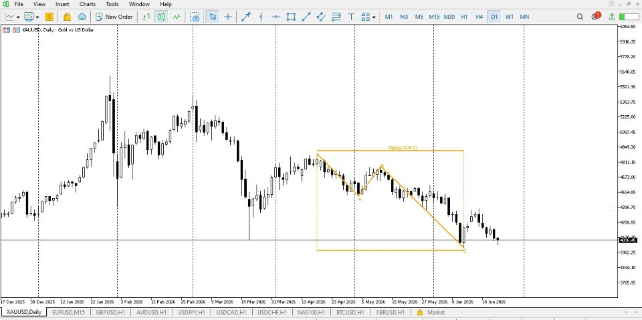Select the horizontal line tool
This screenshot has width=642, height=320.
point(276,17)
